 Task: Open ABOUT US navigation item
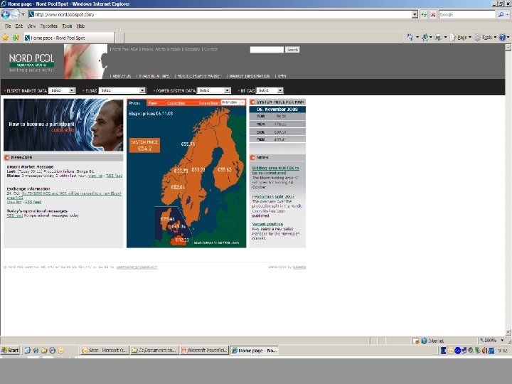tap(122, 76)
